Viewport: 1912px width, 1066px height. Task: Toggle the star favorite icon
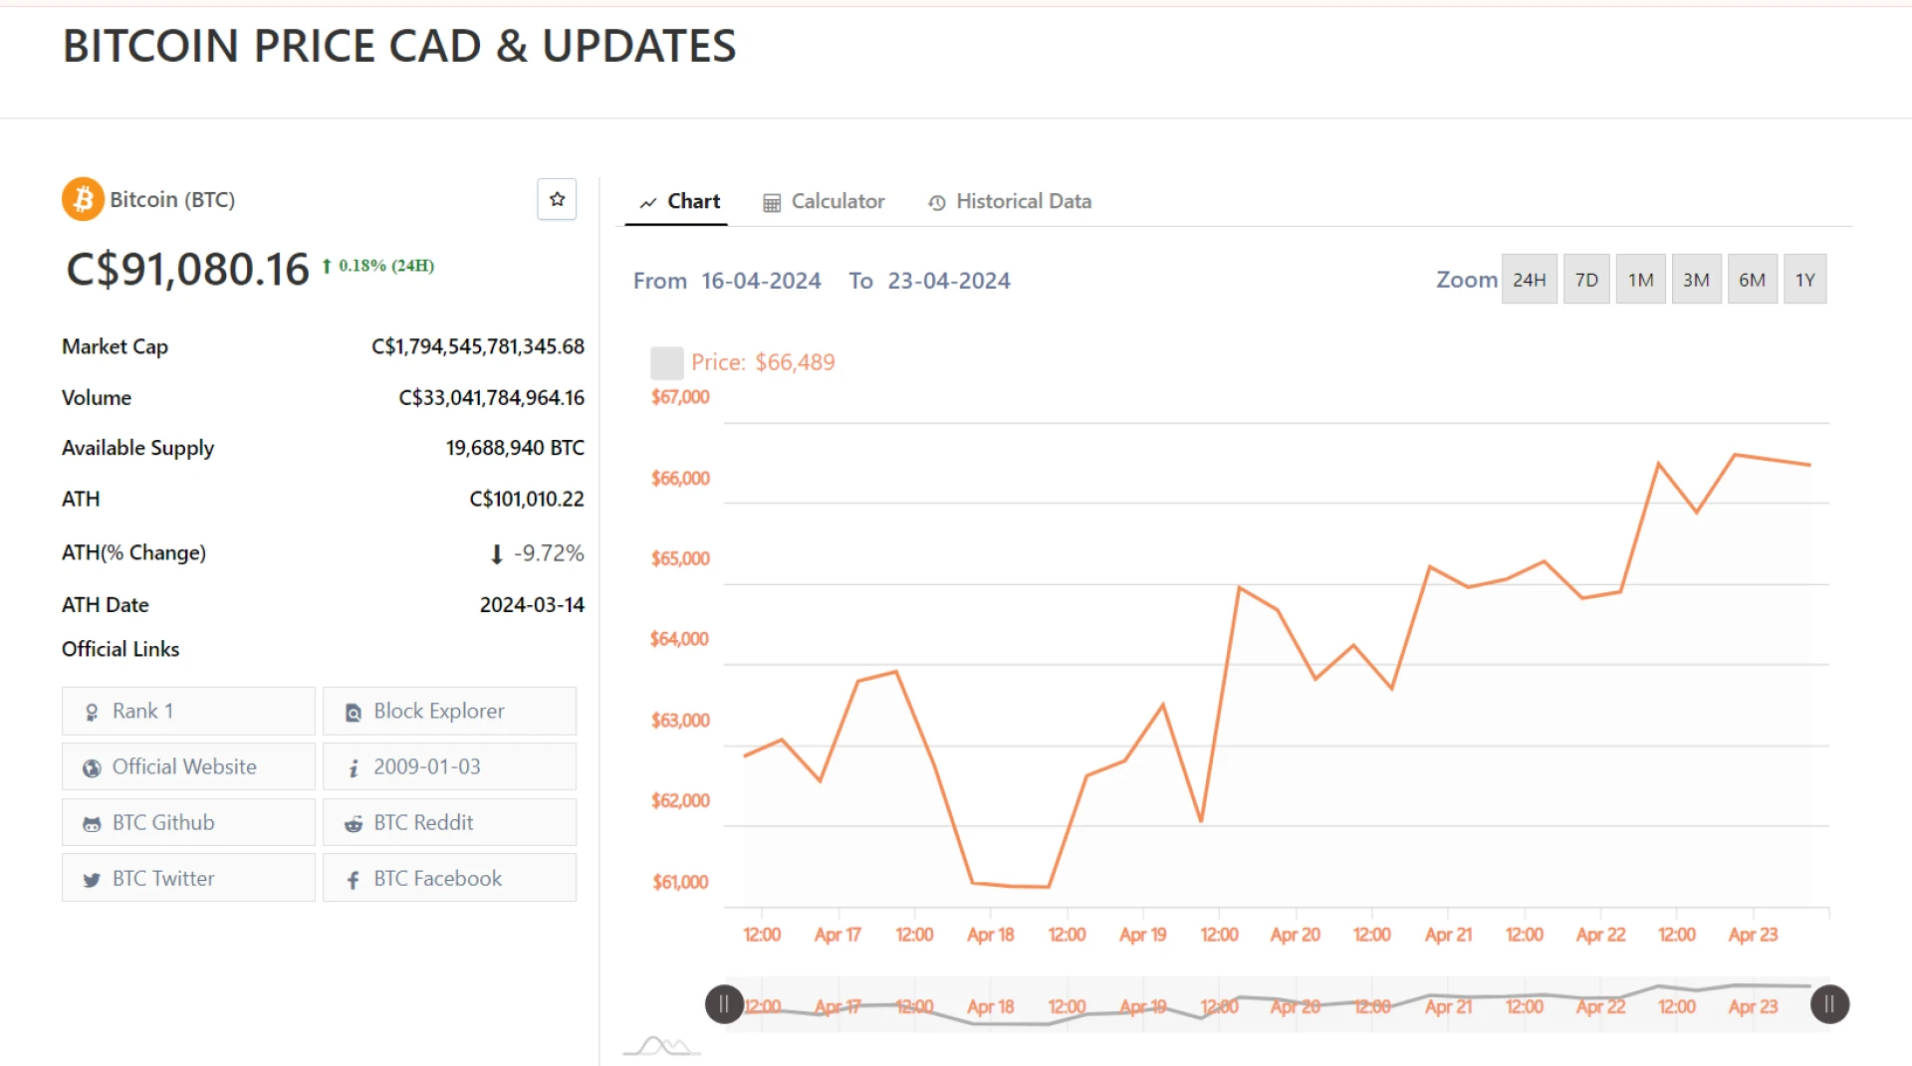557,199
